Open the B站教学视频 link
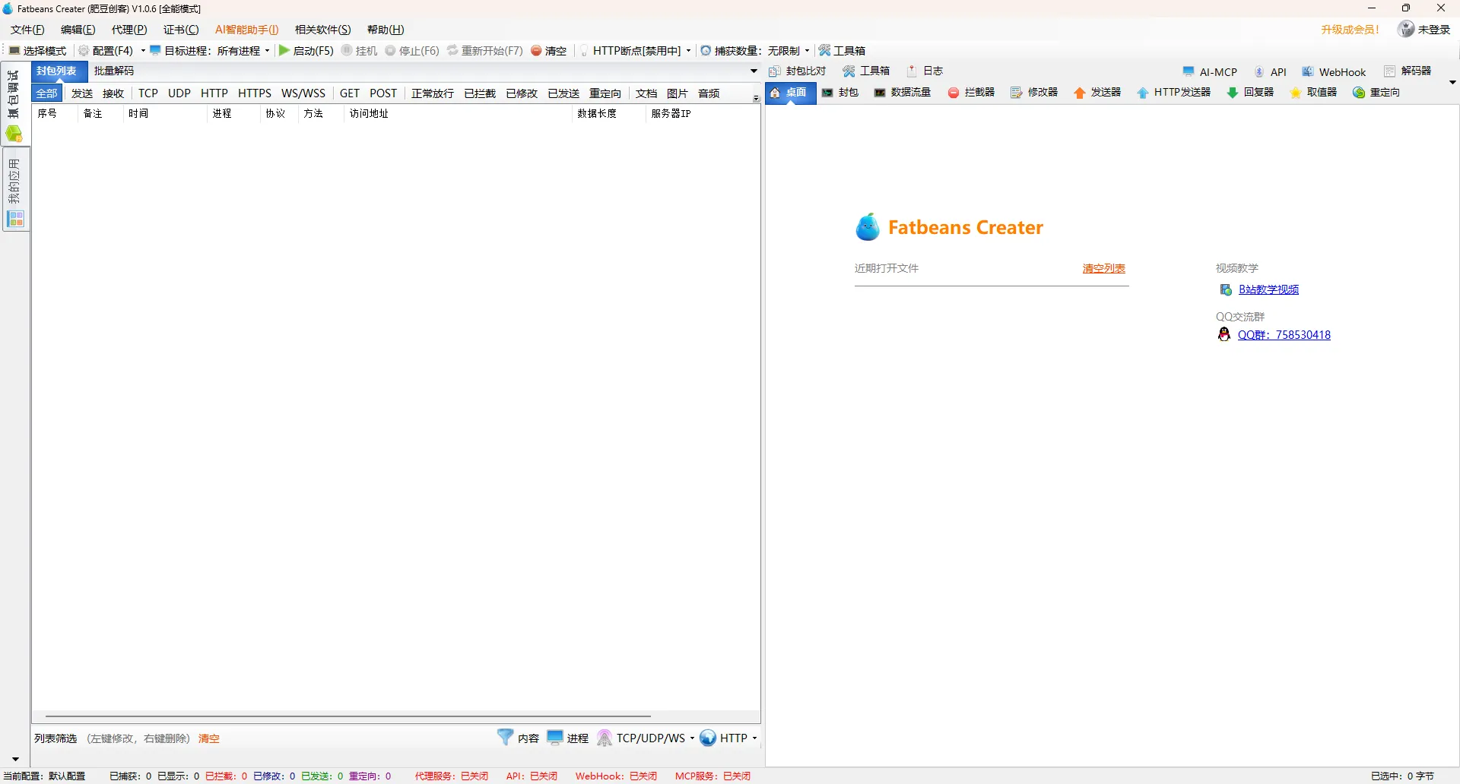The height and width of the screenshot is (784, 1460). [1268, 289]
